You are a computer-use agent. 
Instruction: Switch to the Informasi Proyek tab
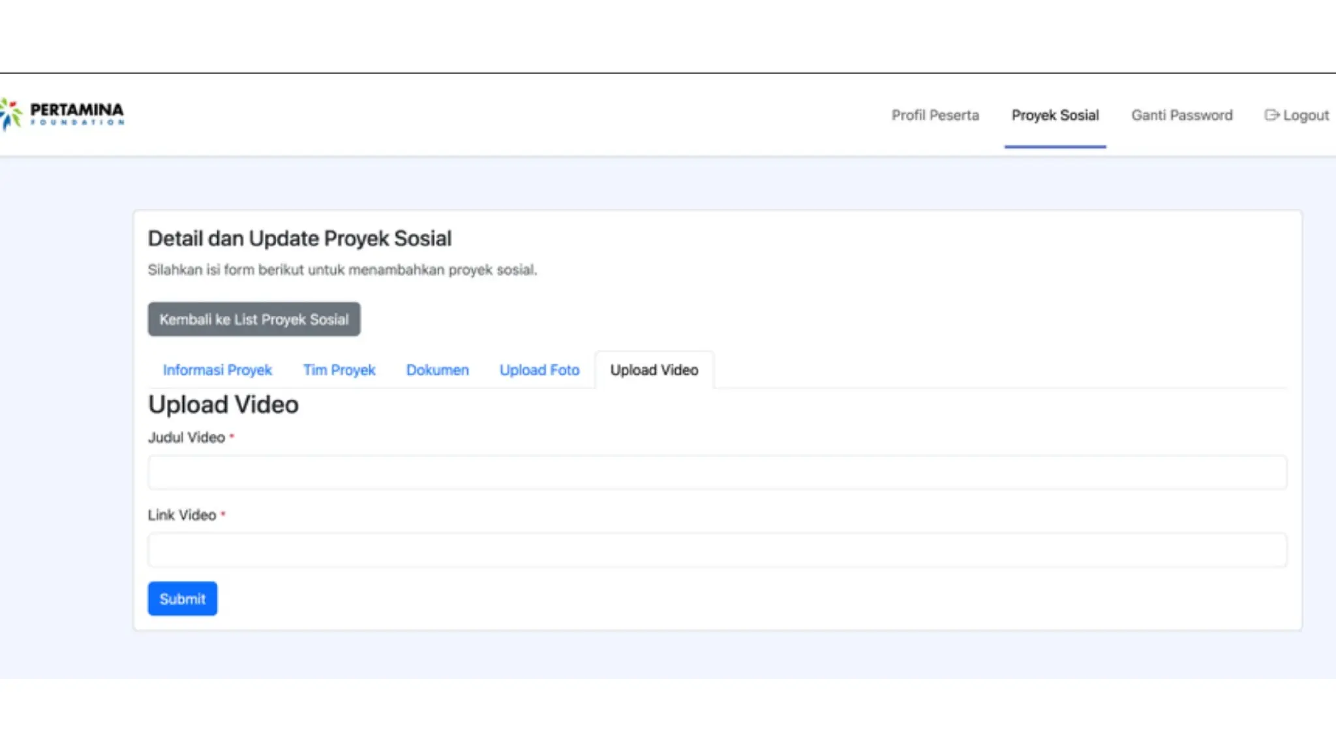click(x=217, y=370)
